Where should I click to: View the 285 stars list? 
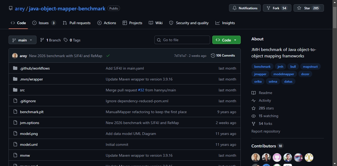pyautogui.click(x=263, y=108)
